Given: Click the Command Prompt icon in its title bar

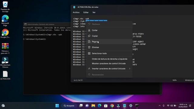Looking at the screenshot, I should click(25, 24).
